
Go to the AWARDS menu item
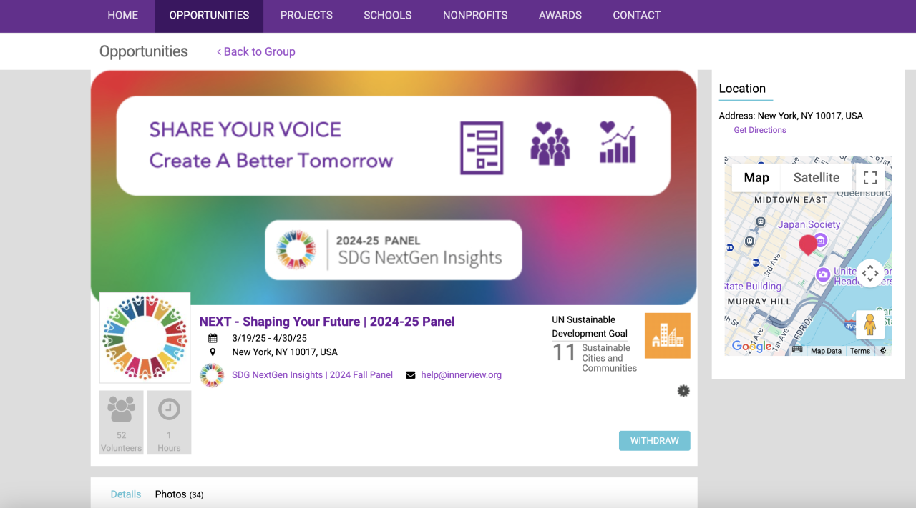(560, 15)
